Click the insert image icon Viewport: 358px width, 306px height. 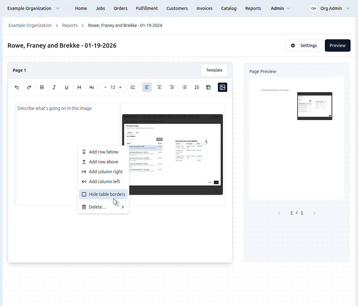tap(222, 87)
